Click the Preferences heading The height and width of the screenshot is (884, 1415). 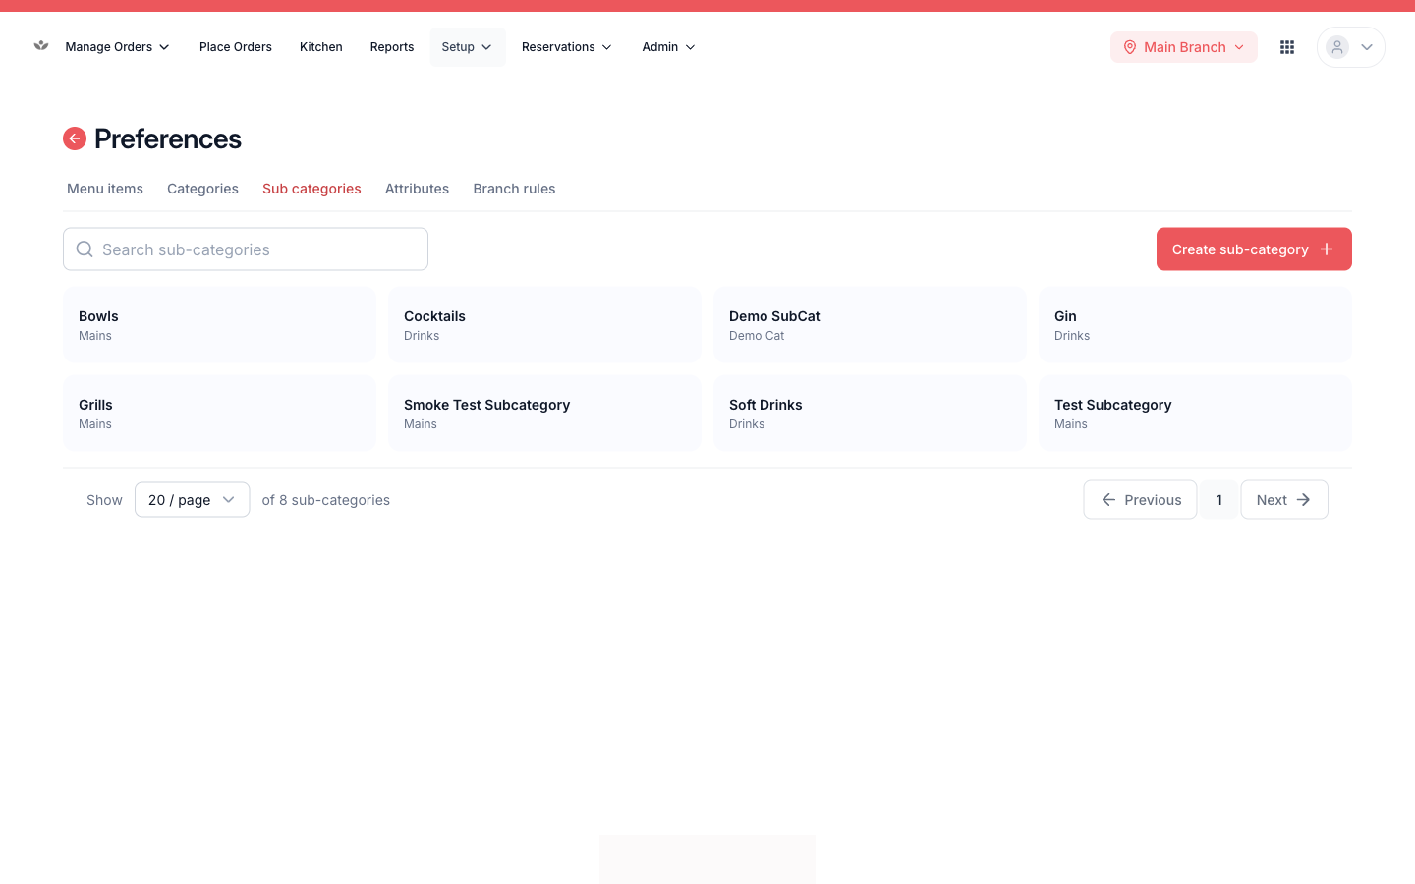[168, 138]
